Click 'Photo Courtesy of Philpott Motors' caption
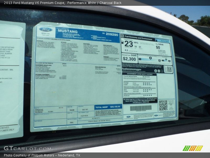 point(29,155)
